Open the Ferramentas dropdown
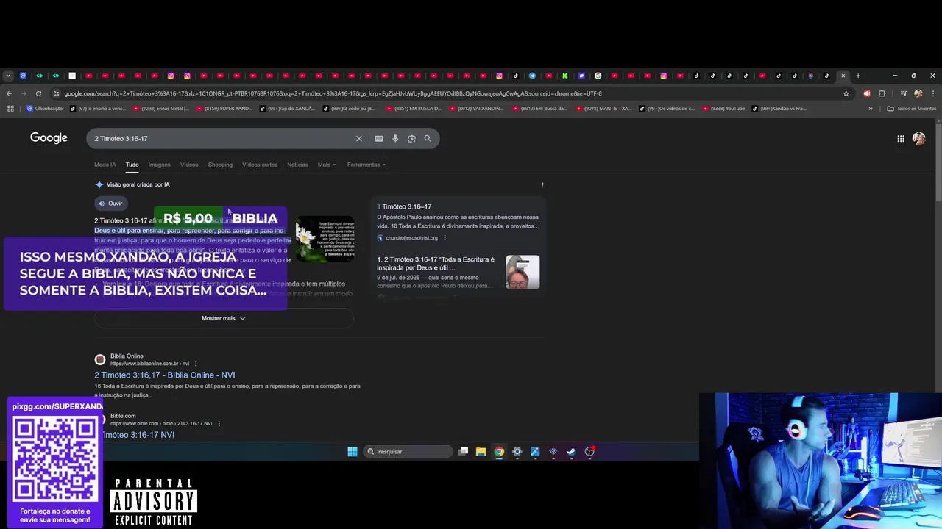This screenshot has height=529, width=942. coord(366,165)
